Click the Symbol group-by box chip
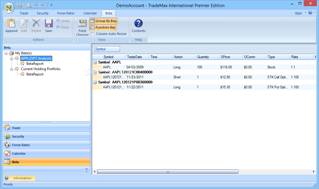The width and height of the screenshot is (319, 189). 107,49
